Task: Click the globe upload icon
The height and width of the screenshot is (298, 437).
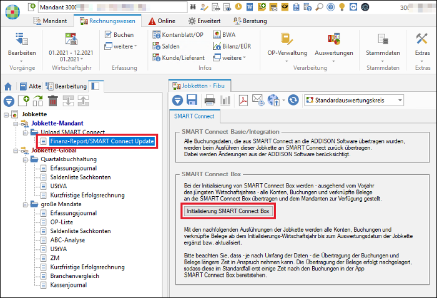Action: pos(273,100)
